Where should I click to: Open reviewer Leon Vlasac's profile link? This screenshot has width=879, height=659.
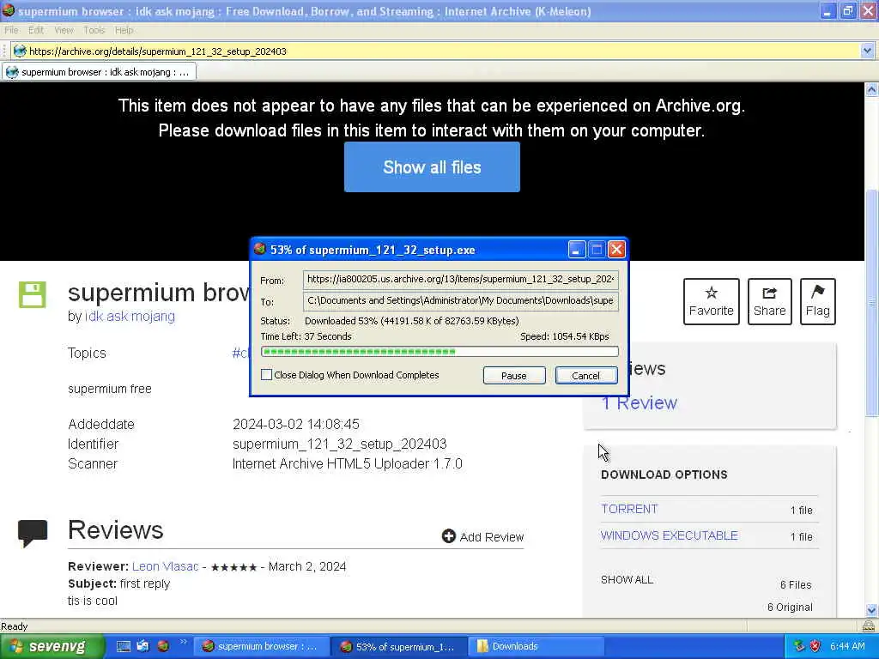click(x=166, y=566)
